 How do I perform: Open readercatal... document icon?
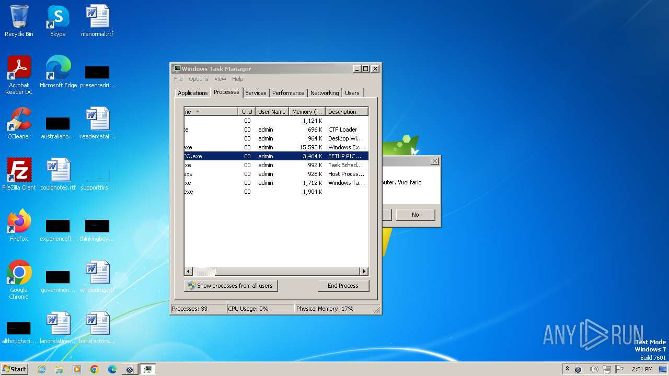pyautogui.click(x=97, y=123)
